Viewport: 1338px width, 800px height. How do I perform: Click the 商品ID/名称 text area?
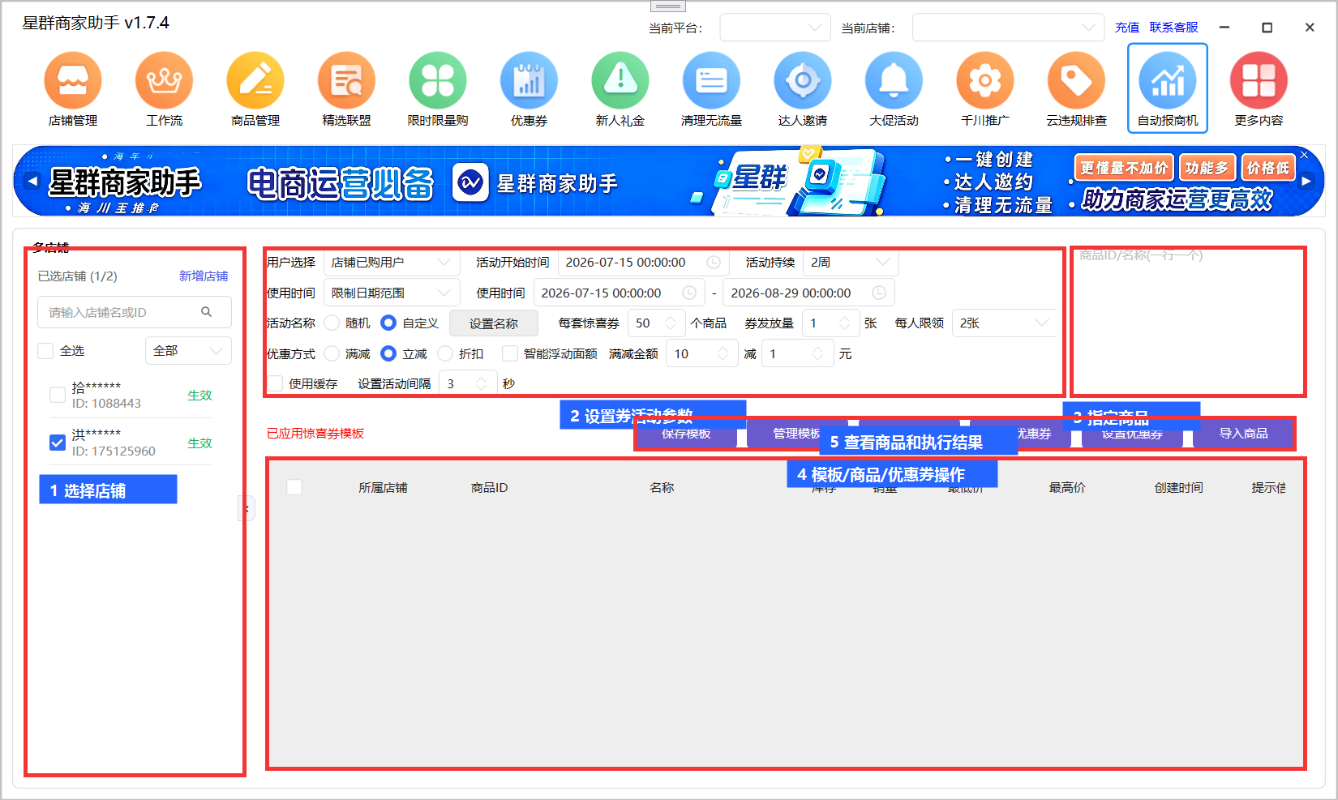coord(1188,322)
